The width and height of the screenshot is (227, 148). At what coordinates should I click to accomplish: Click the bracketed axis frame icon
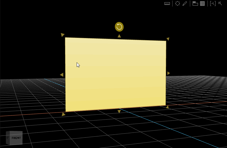[213, 4]
